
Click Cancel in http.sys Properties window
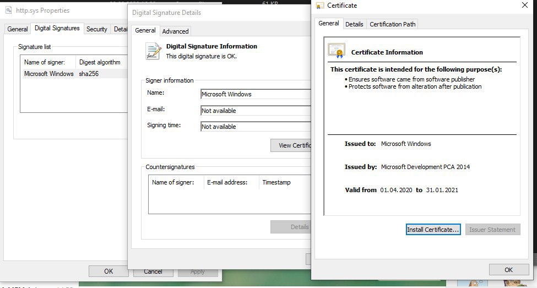[x=153, y=271]
